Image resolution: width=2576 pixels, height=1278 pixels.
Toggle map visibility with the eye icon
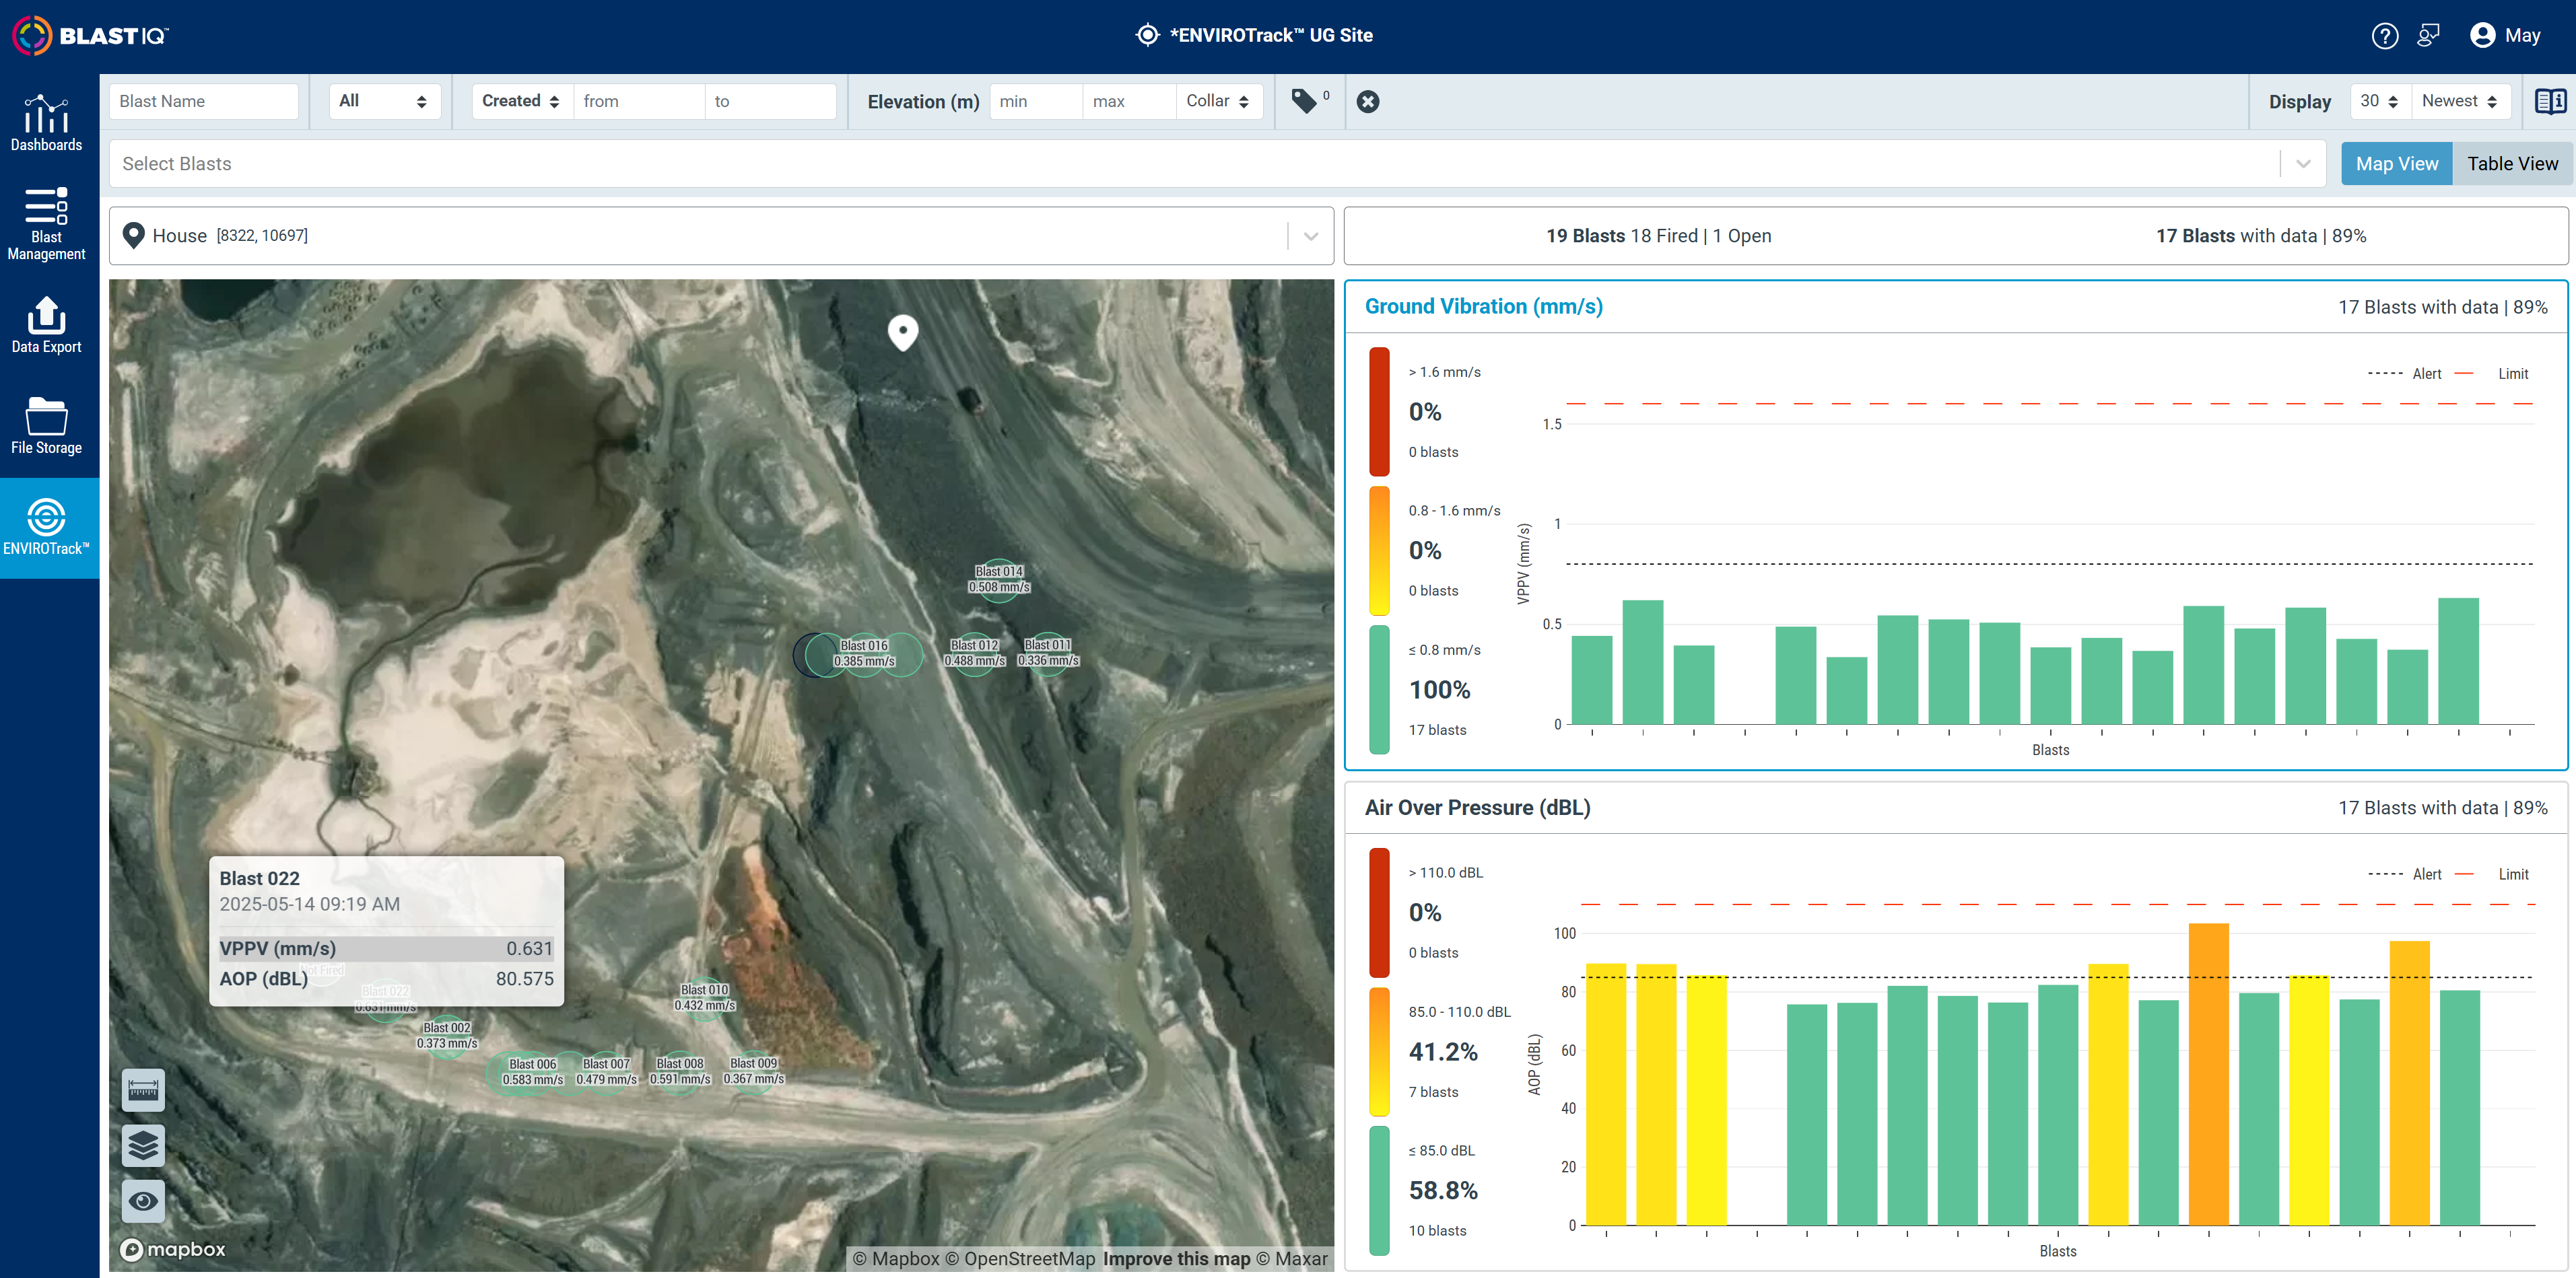[x=143, y=1200]
